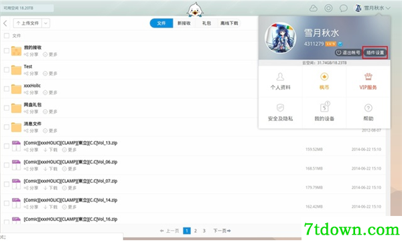This screenshot has height=242, width=402.
Task: Share the Test folder via 分享
Action: (x=31, y=74)
